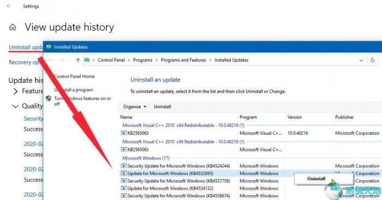The image size is (382, 200).
Task: Click the address bar location icon
Action: coord(87,60)
